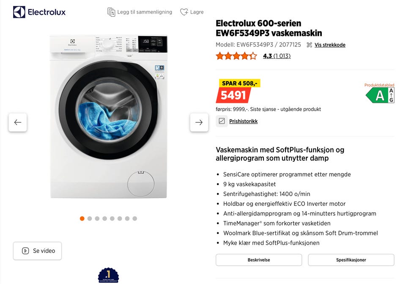Open the Prishistorikk link
This screenshot has height=284, width=406.
pos(243,121)
